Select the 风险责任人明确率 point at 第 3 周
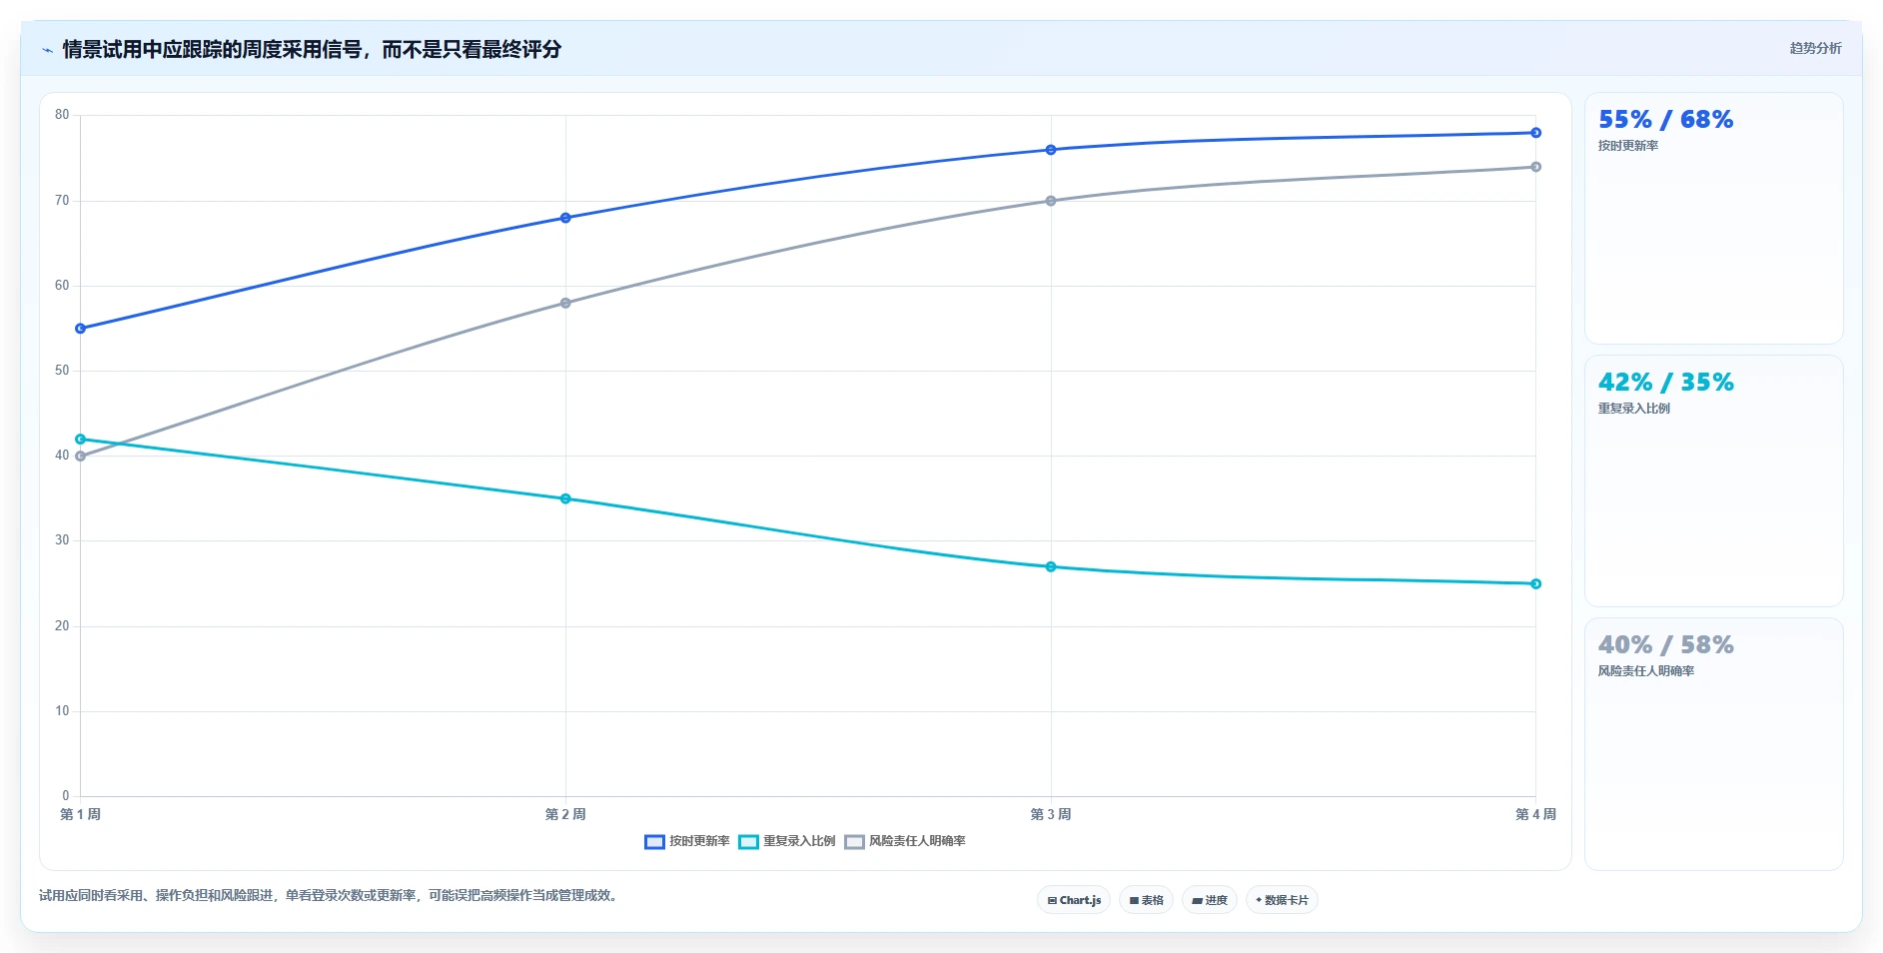 pyautogui.click(x=1051, y=201)
